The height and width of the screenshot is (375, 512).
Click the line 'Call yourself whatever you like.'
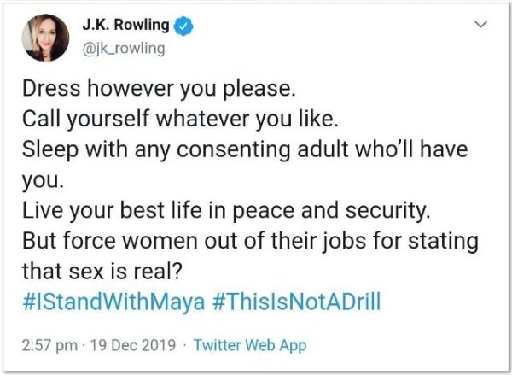click(x=180, y=119)
